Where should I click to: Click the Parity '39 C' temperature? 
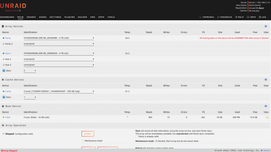tap(127, 38)
